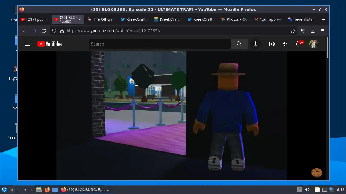
Task: Click the magnifier search button
Action: click(239, 44)
